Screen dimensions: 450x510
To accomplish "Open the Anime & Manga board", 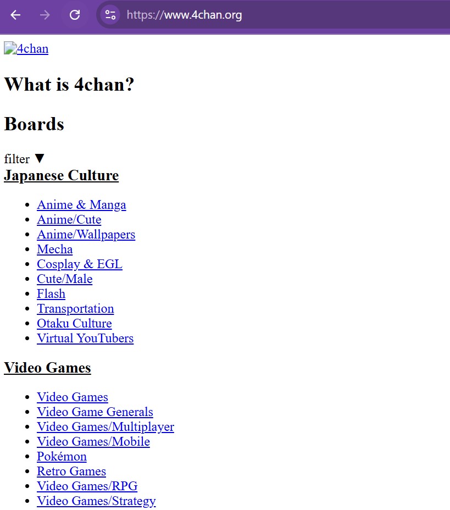I will pos(81,205).
